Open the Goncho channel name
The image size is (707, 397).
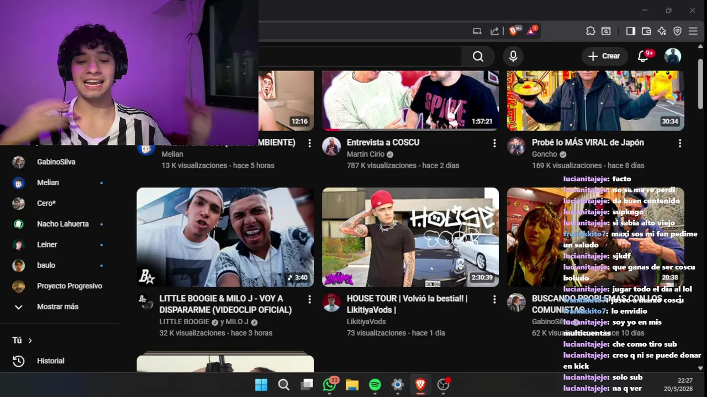pyautogui.click(x=545, y=154)
